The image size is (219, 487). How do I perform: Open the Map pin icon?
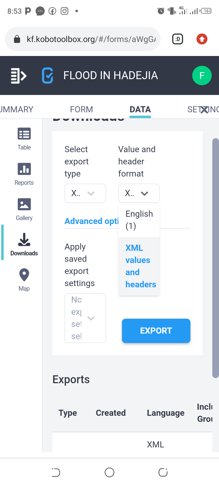pyautogui.click(x=24, y=280)
